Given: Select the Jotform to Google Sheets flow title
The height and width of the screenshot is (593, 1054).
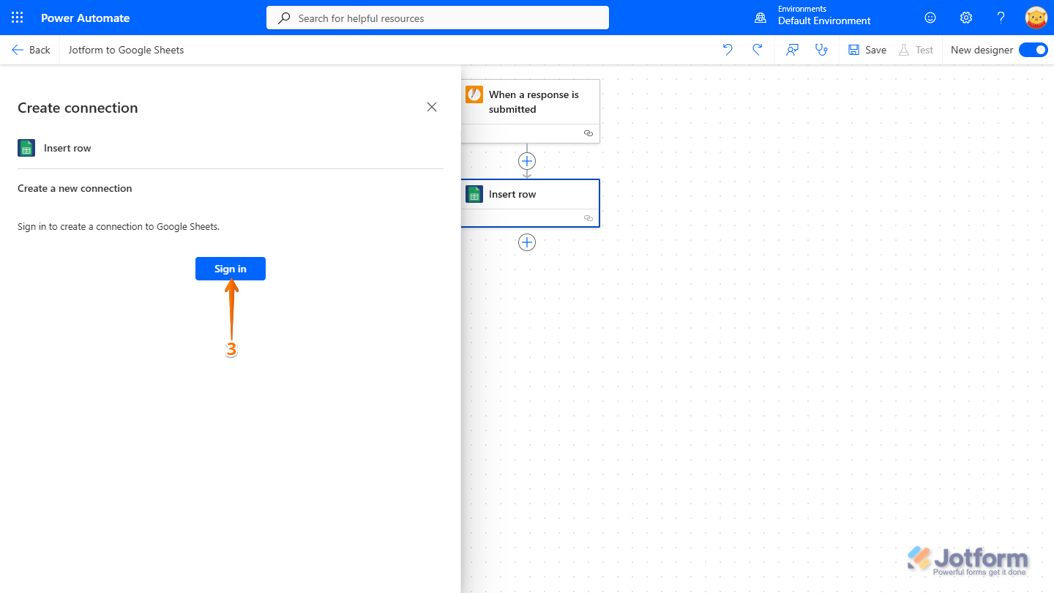Looking at the screenshot, I should 125,50.
